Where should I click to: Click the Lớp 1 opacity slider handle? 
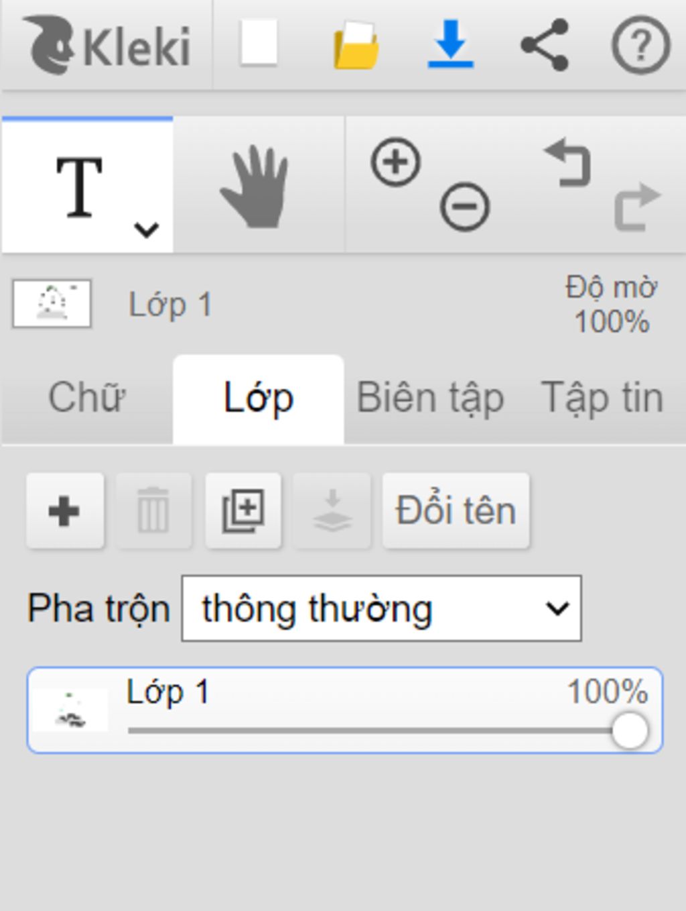(x=630, y=731)
